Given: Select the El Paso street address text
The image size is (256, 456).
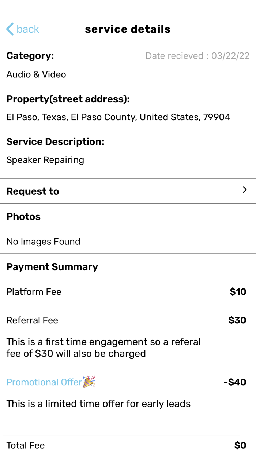Looking at the screenshot, I should (x=118, y=117).
